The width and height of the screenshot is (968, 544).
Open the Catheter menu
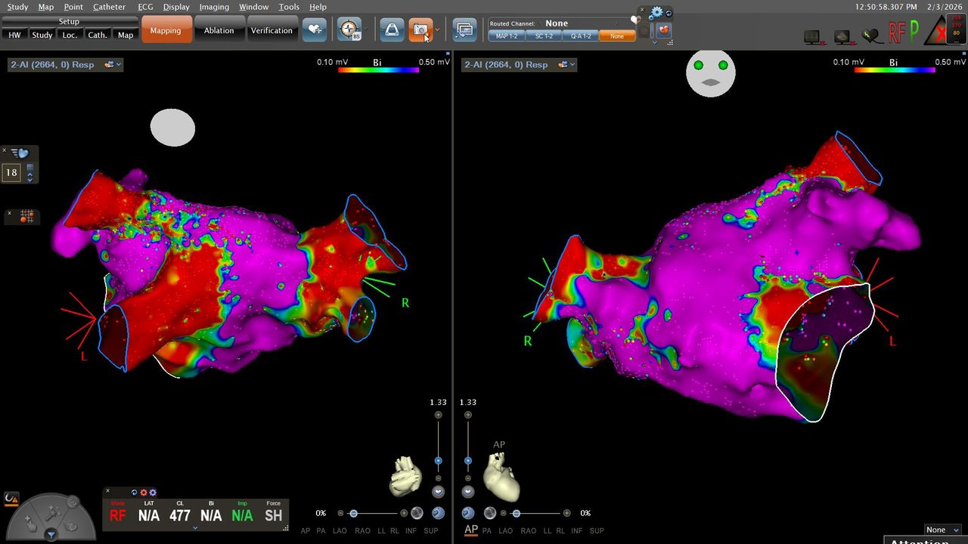(x=109, y=7)
